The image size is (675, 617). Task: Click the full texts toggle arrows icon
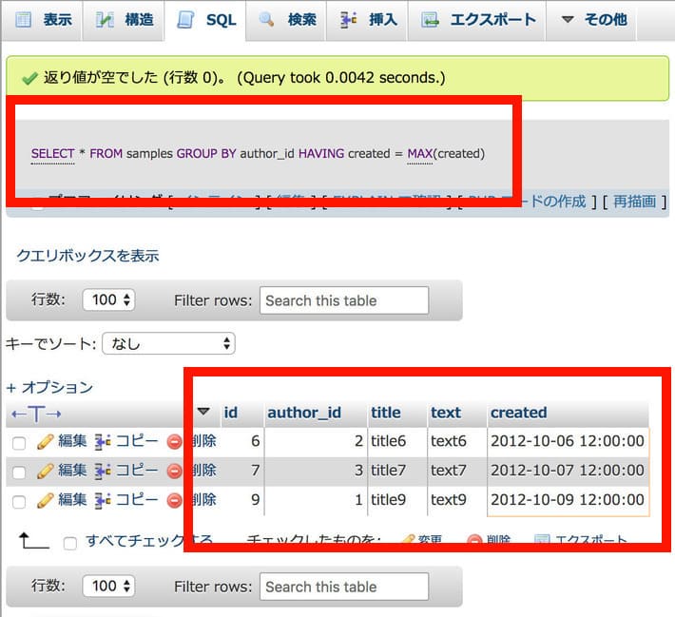pyautogui.click(x=36, y=414)
